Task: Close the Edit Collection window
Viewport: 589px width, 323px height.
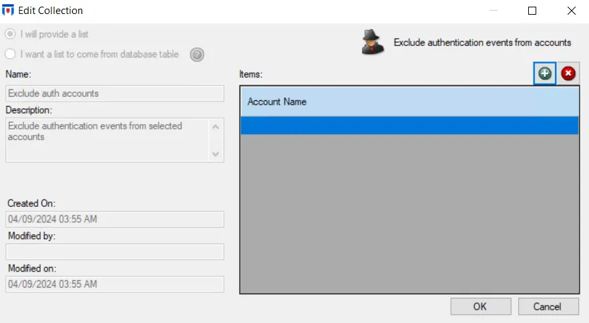Action: [x=572, y=11]
